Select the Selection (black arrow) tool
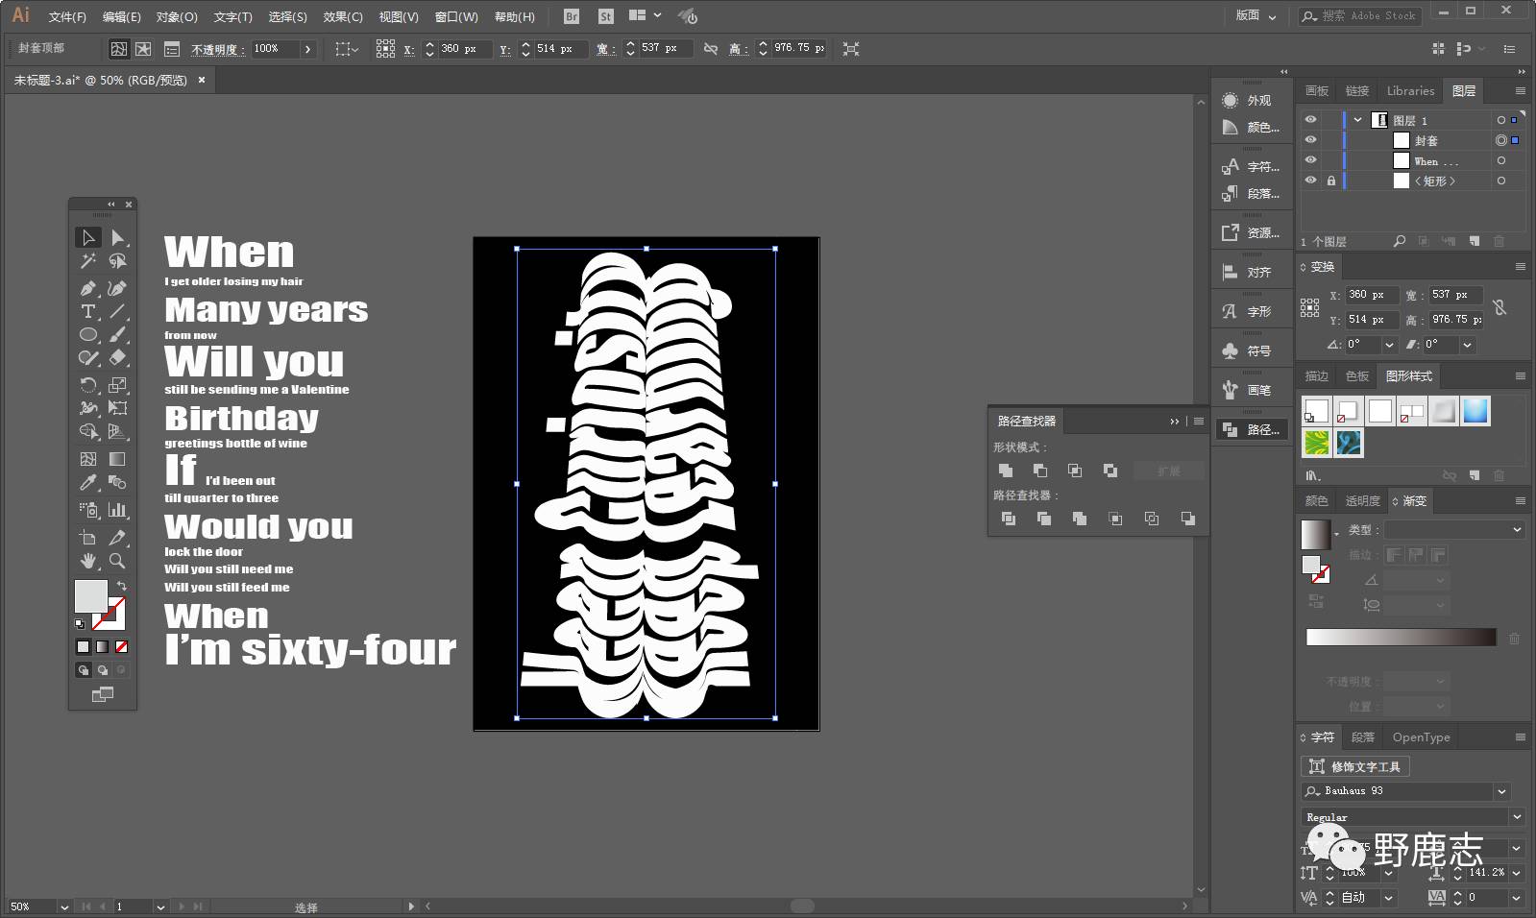This screenshot has width=1536, height=918. [x=88, y=237]
